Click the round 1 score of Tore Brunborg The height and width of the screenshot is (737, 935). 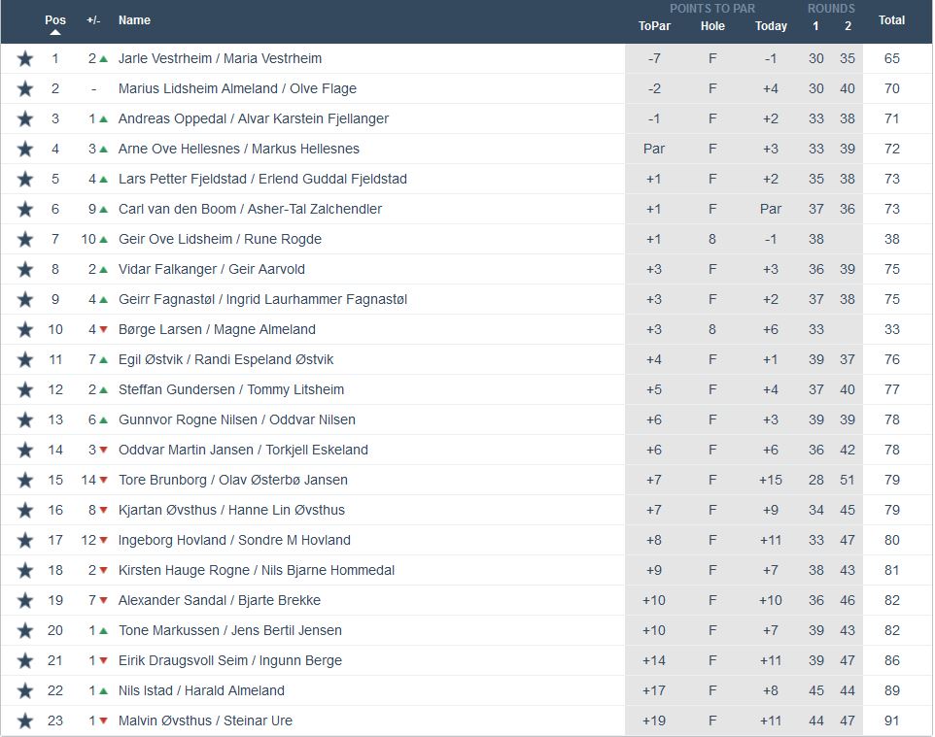816,480
